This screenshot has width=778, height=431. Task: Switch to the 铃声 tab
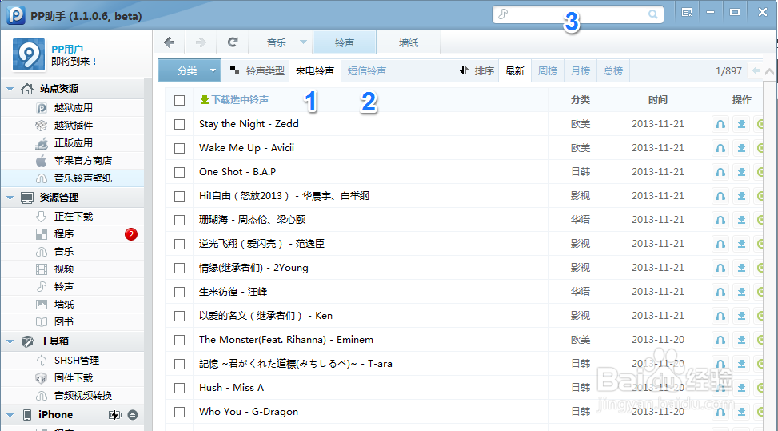345,42
